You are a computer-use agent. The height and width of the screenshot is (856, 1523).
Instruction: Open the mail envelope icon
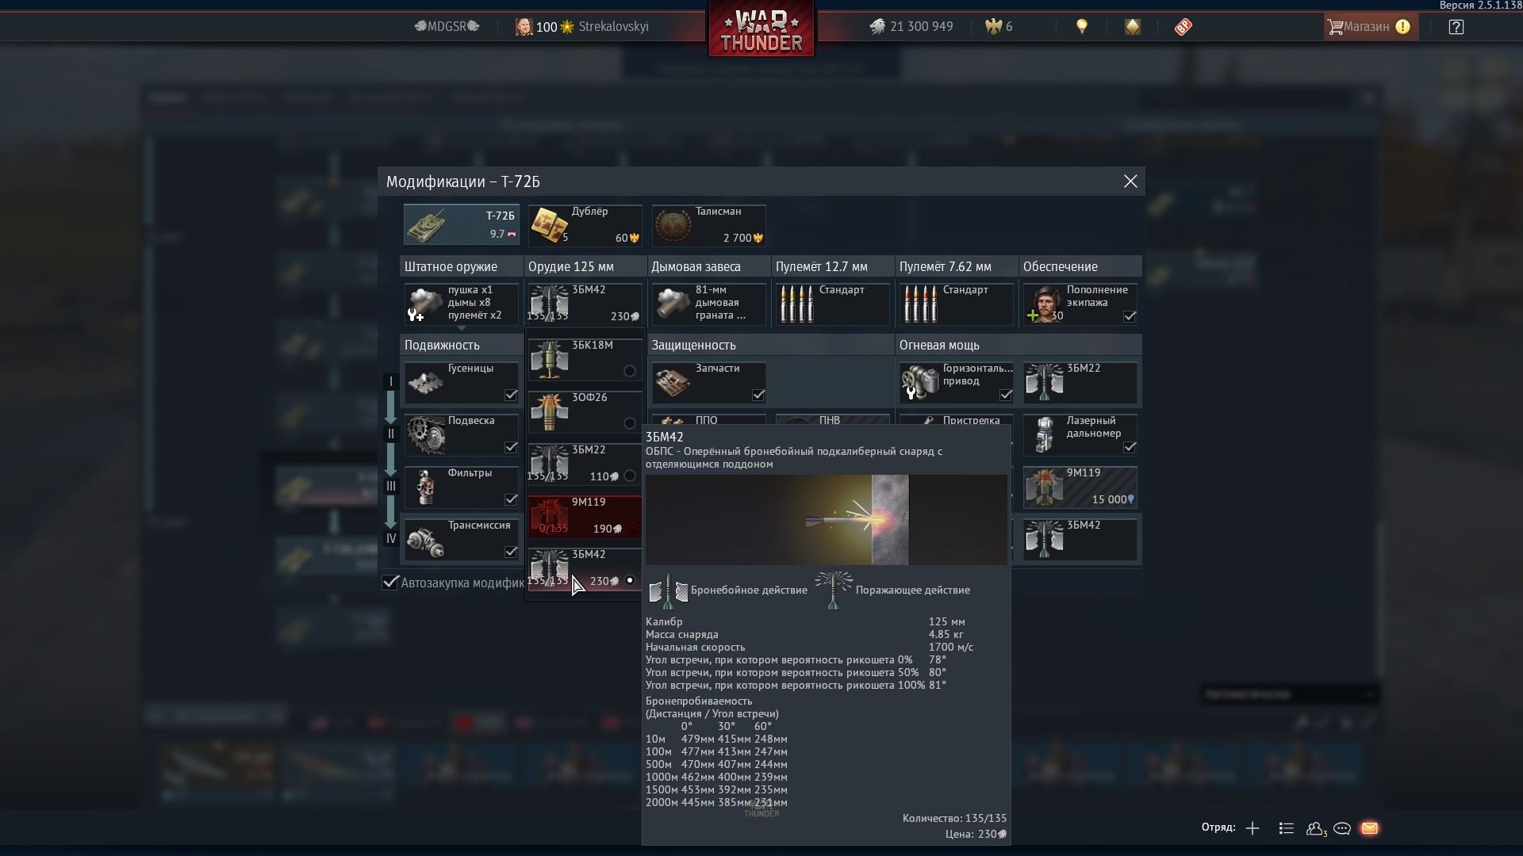(x=1370, y=828)
